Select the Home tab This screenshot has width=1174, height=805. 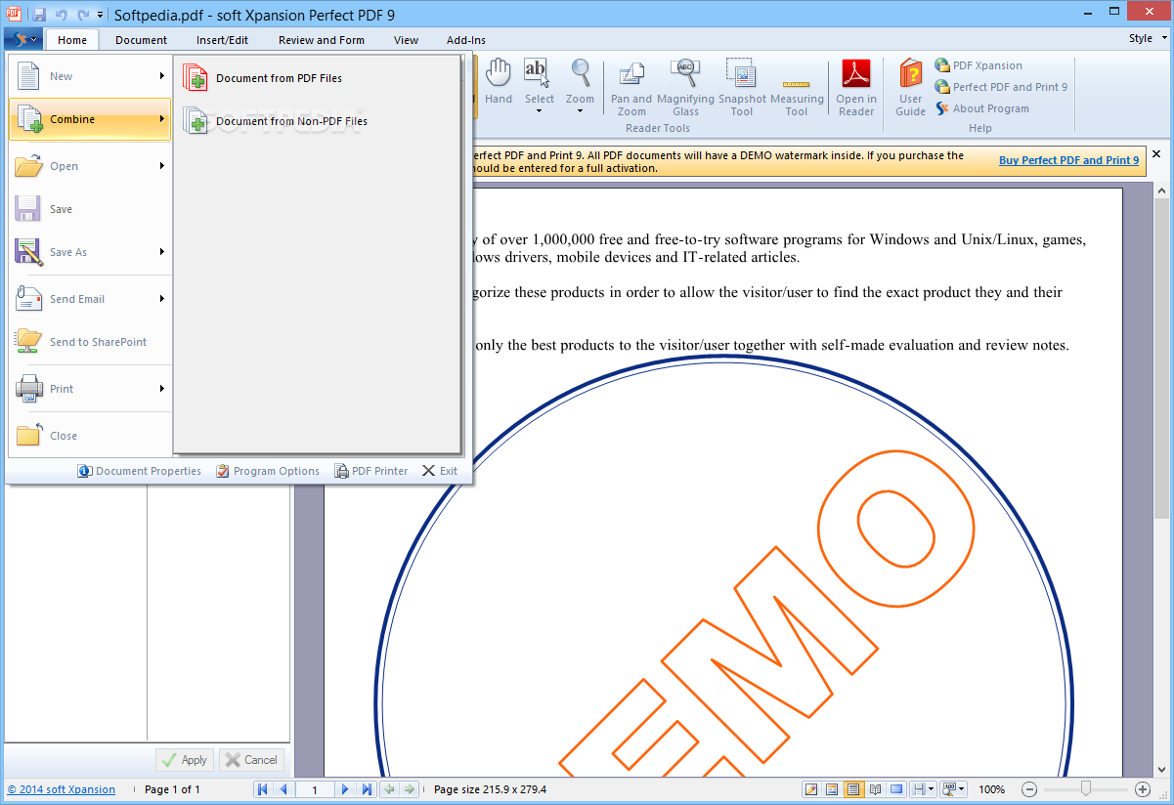(71, 40)
